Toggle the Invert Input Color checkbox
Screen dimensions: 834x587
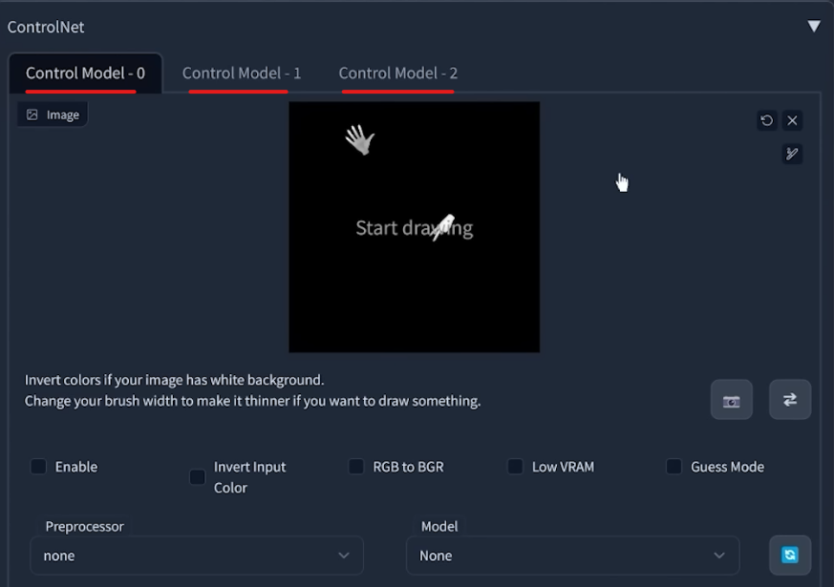click(x=198, y=477)
